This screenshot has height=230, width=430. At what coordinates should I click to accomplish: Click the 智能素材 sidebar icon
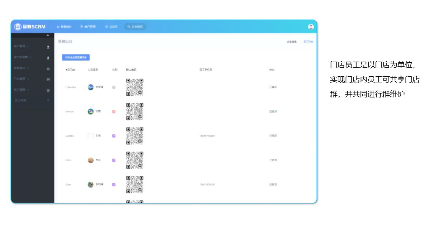point(48,69)
